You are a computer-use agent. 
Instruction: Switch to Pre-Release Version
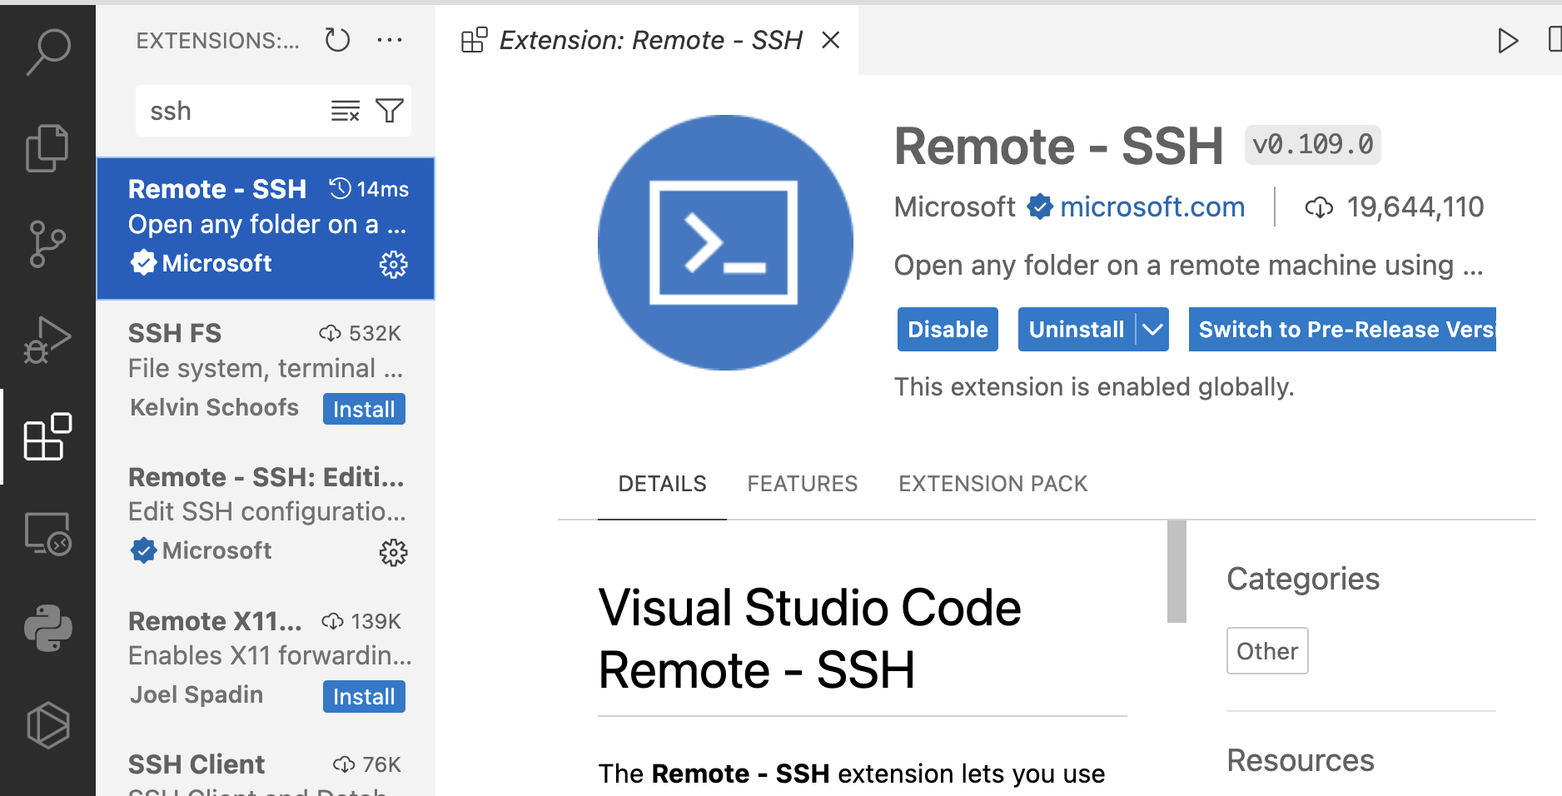click(x=1342, y=330)
